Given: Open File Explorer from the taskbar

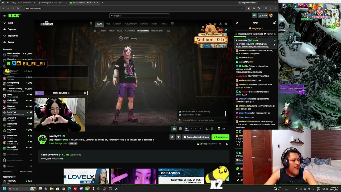Looking at the screenshot, I should tap(52, 189).
